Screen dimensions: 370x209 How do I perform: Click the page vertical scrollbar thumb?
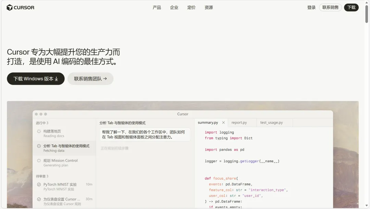(367, 14)
